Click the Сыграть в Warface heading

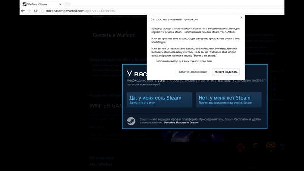114,35
